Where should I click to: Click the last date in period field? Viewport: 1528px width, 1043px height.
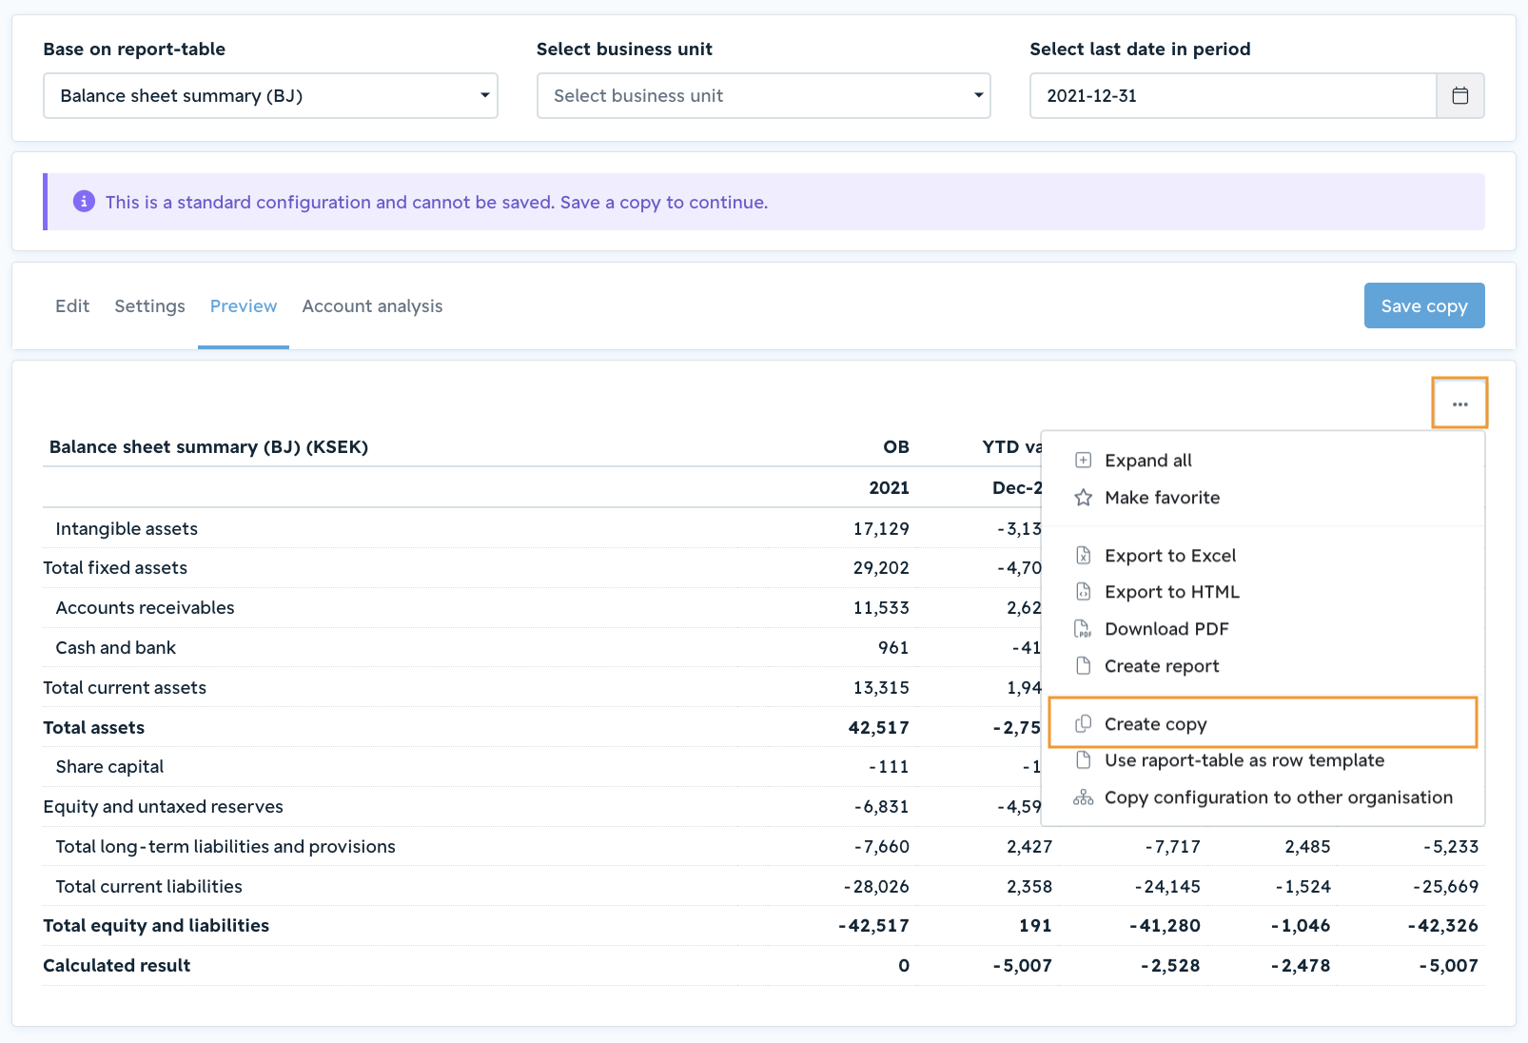click(x=1232, y=95)
